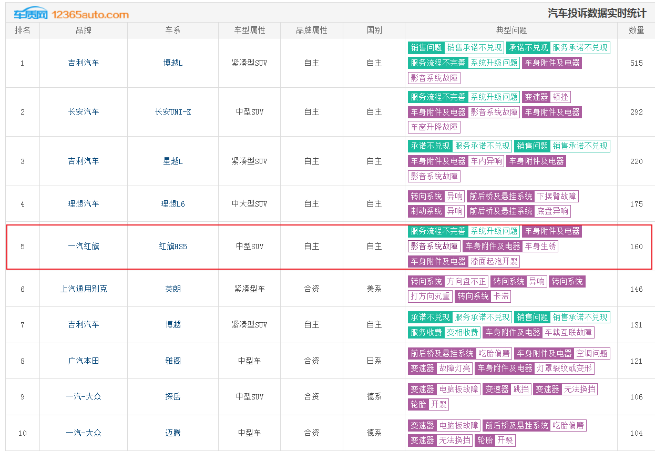Open the 长安UNI-K series link

(173, 112)
